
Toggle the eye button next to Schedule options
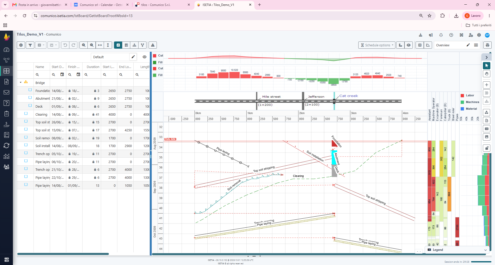(x=409, y=45)
